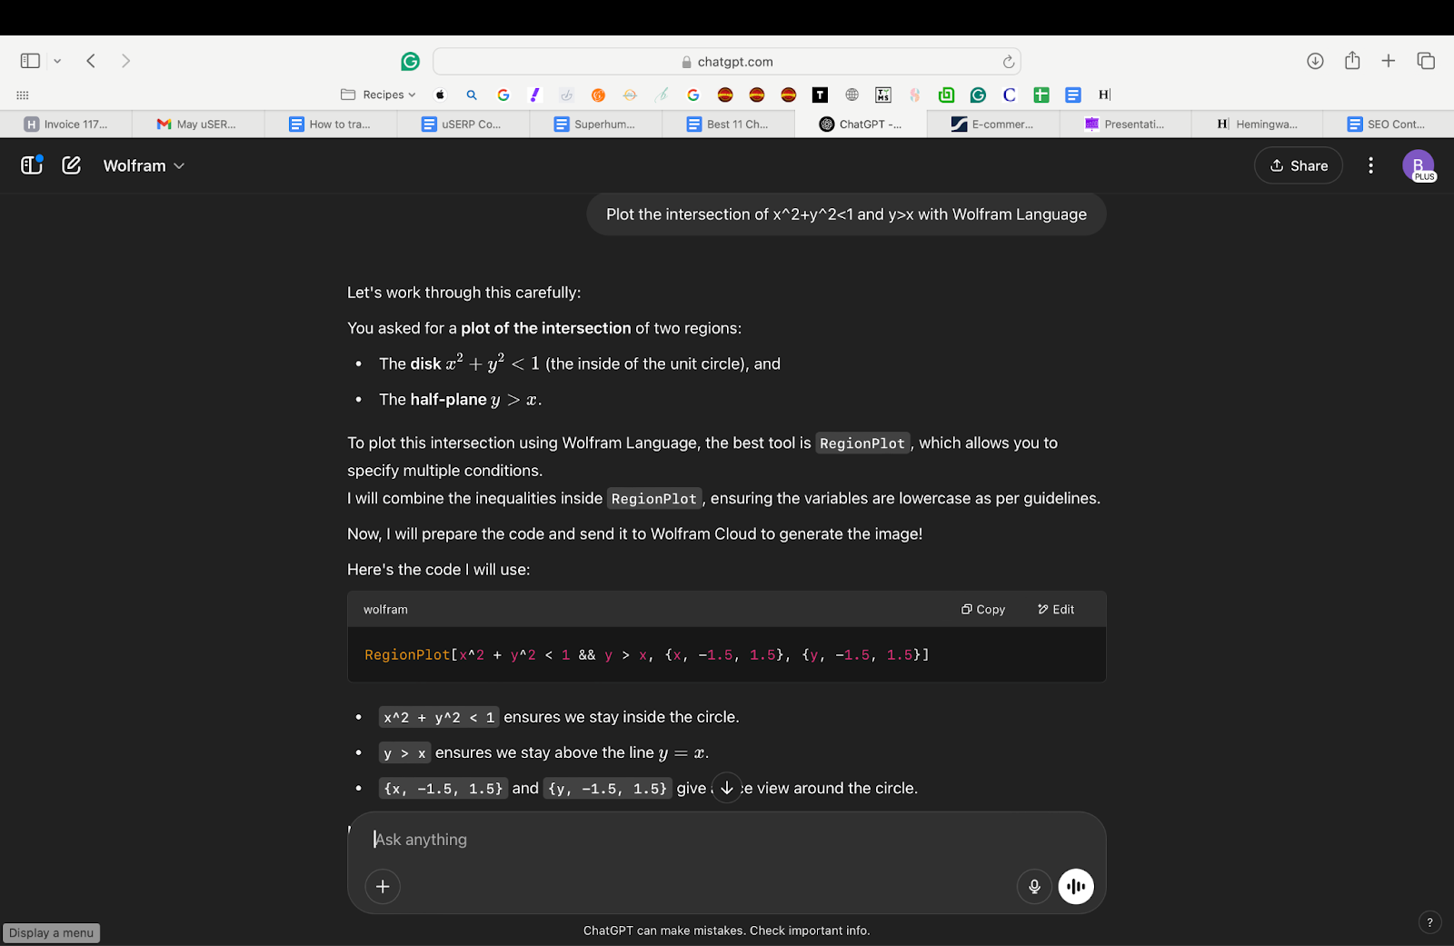Screen dimensions: 1454x946
Task: Switch to the Presentati... tab
Action: tap(1126, 124)
